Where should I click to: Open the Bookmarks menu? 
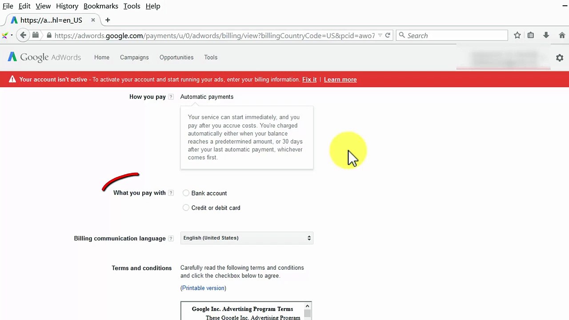(101, 6)
